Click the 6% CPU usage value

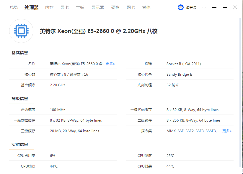pyautogui.click(x=52, y=156)
